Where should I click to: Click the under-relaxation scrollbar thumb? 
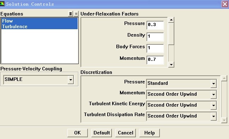click(171, 34)
